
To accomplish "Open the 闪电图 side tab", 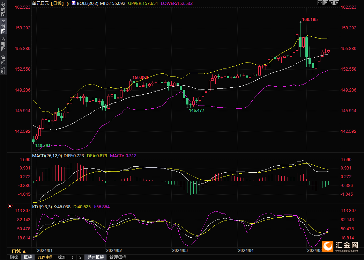I will point(3,43).
